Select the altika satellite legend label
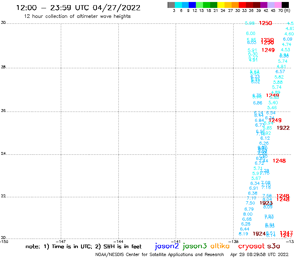 coord(220,246)
